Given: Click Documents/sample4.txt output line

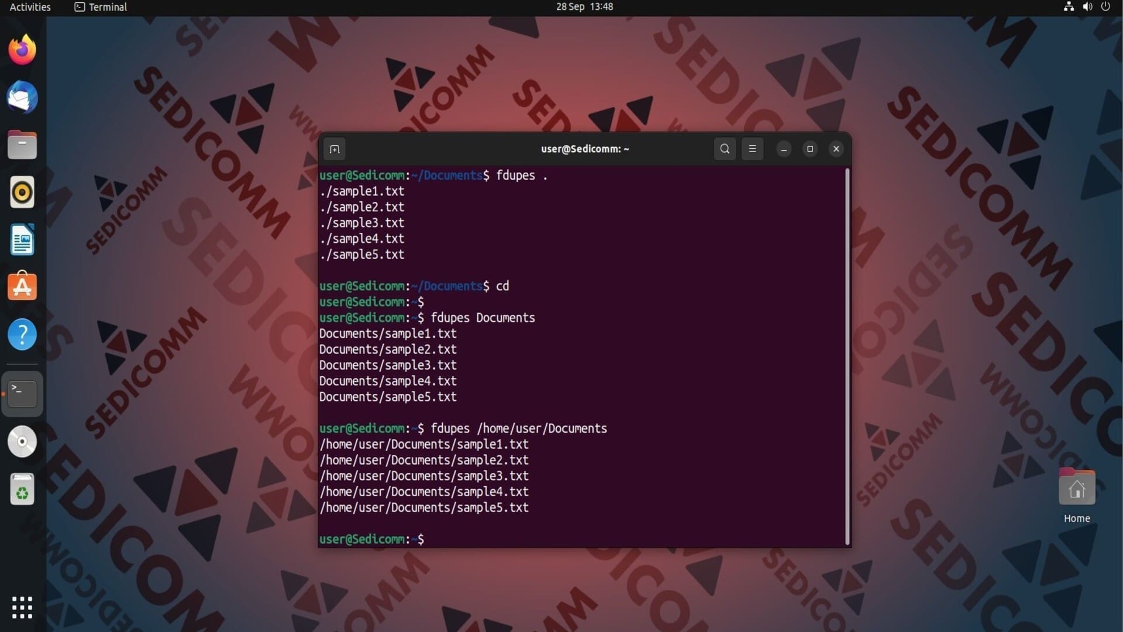Looking at the screenshot, I should pyautogui.click(x=388, y=381).
